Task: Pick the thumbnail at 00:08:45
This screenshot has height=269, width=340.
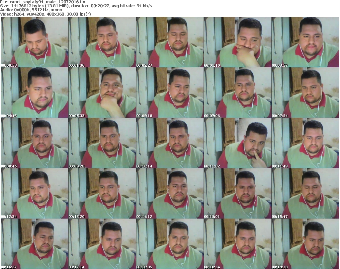Action: [x=35, y=143]
